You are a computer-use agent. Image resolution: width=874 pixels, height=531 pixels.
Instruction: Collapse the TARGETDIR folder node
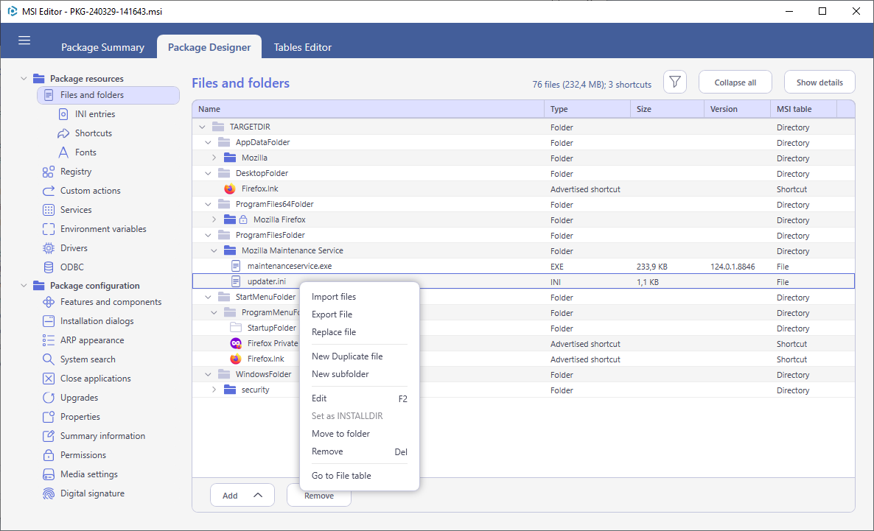click(x=202, y=127)
